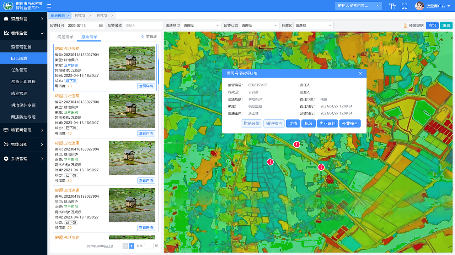This screenshot has height=255, width=455.
Task: Click 撤销预警 in the popup
Action: pyautogui.click(x=251, y=124)
